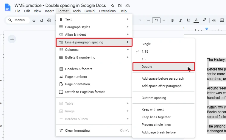Expand Line & paragraph spacing submenu
This screenshot has height=140, width=226.
point(94,42)
